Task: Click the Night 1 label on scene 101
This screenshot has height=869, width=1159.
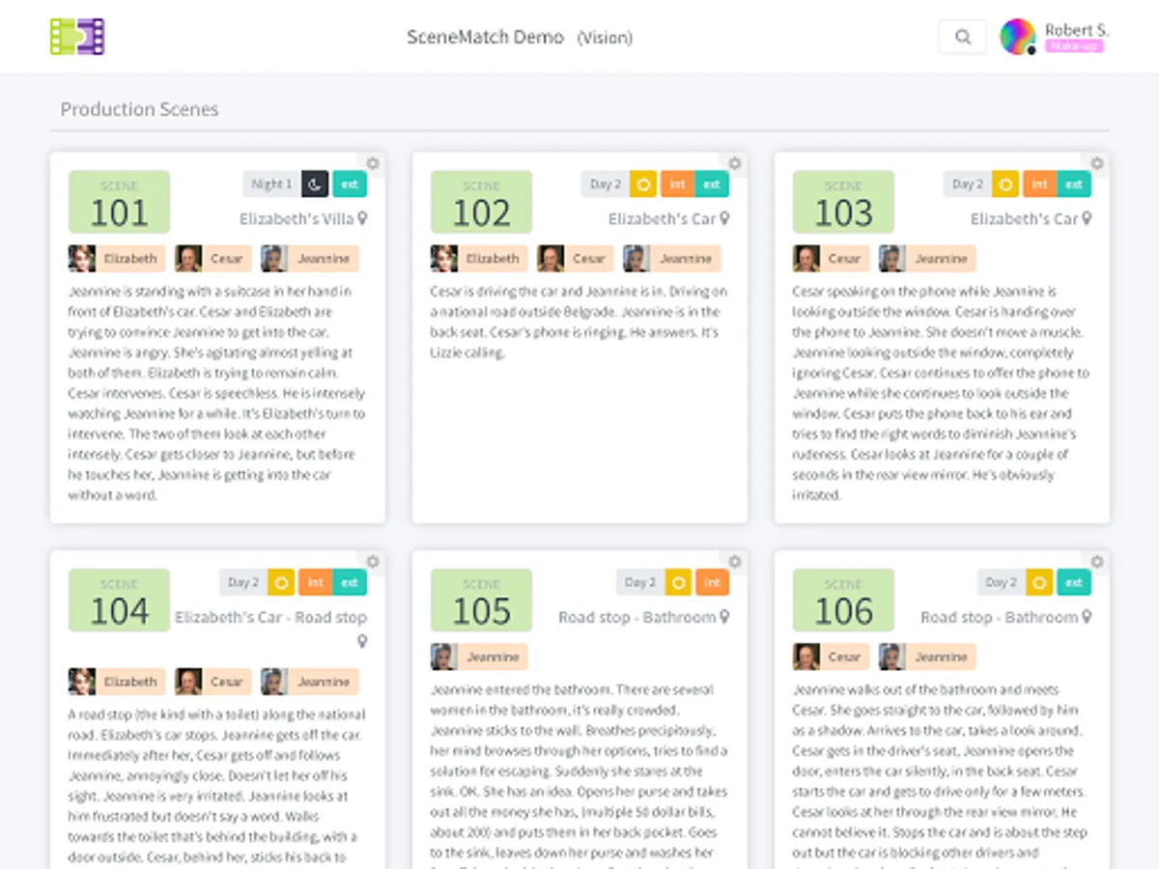Action: 270,183
